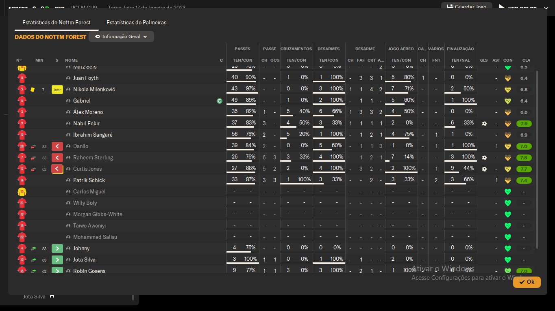Click the DADOS DO NOTTM FOREST heading
This screenshot has width=555, height=311.
coord(50,37)
